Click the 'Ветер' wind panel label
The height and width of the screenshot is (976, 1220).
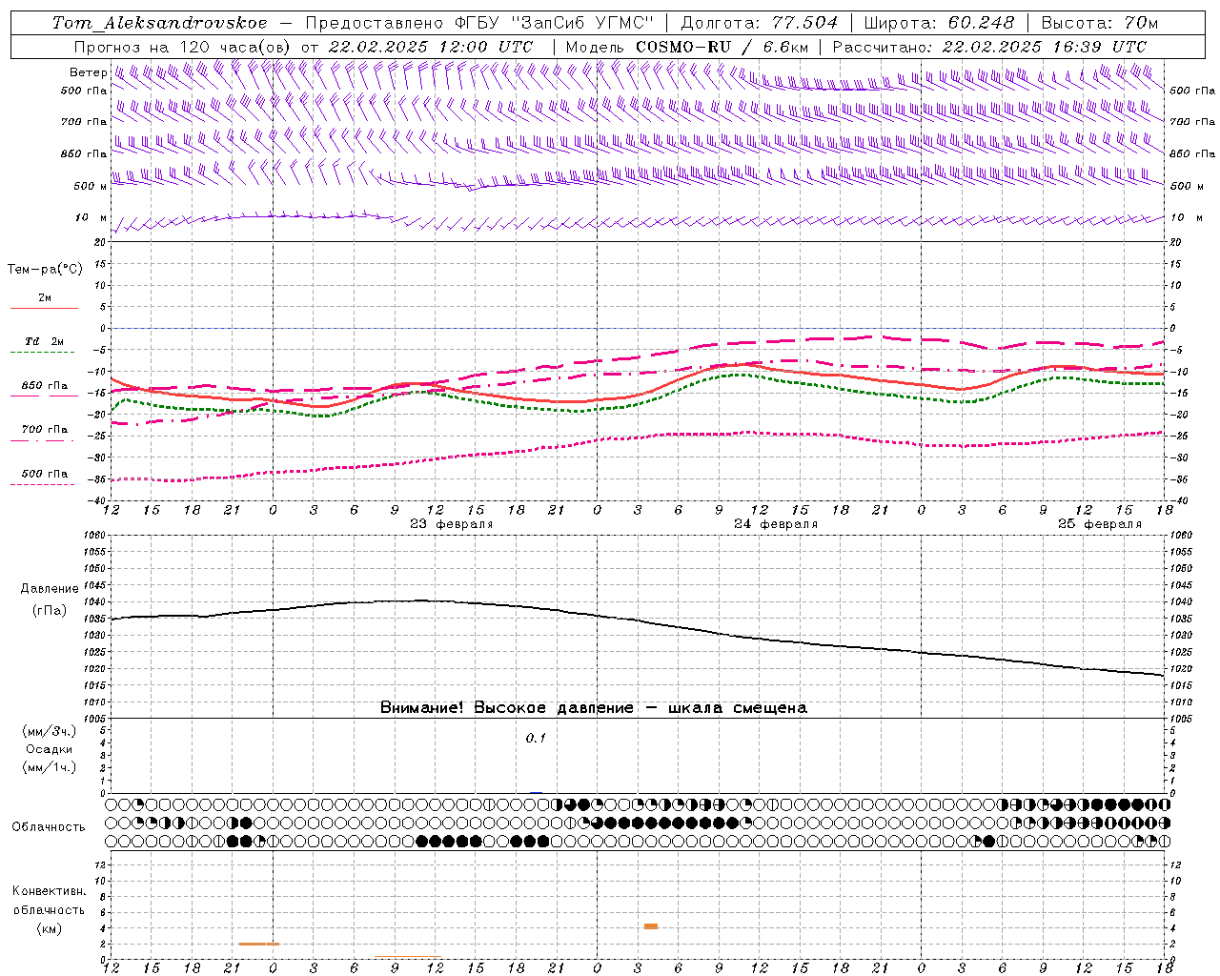point(89,72)
